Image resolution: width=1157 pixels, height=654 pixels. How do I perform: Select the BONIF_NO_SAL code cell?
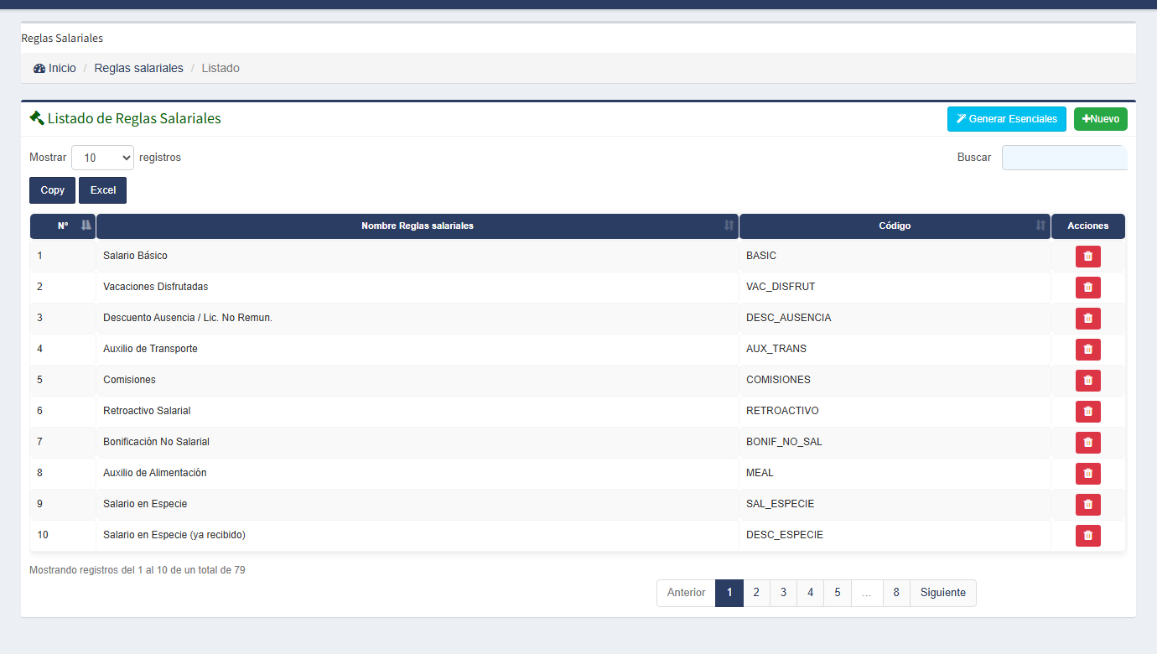pyautogui.click(x=895, y=442)
